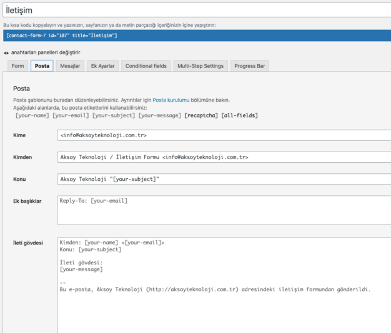Switch to Multi-Step Settings tab
The height and width of the screenshot is (333, 391).
point(200,66)
